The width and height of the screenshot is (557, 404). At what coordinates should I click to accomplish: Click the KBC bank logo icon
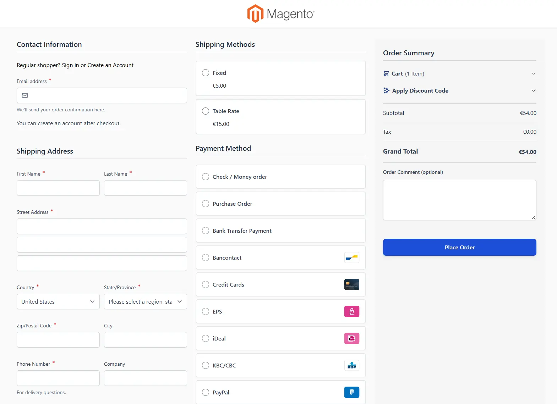[x=351, y=365]
